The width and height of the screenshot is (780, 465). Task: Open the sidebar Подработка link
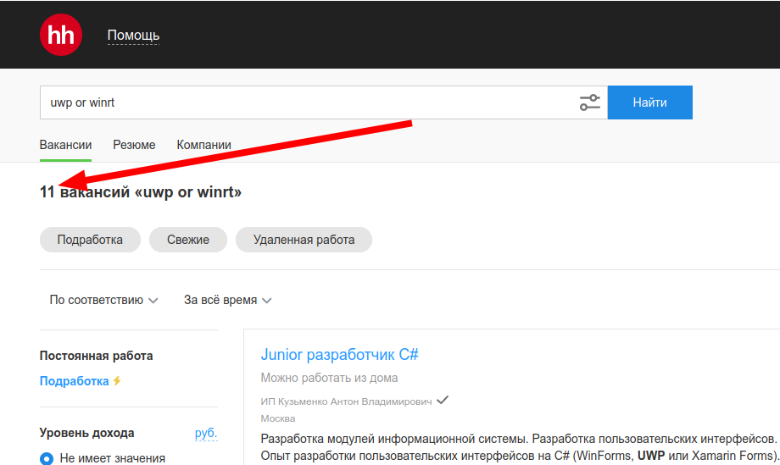click(x=74, y=381)
